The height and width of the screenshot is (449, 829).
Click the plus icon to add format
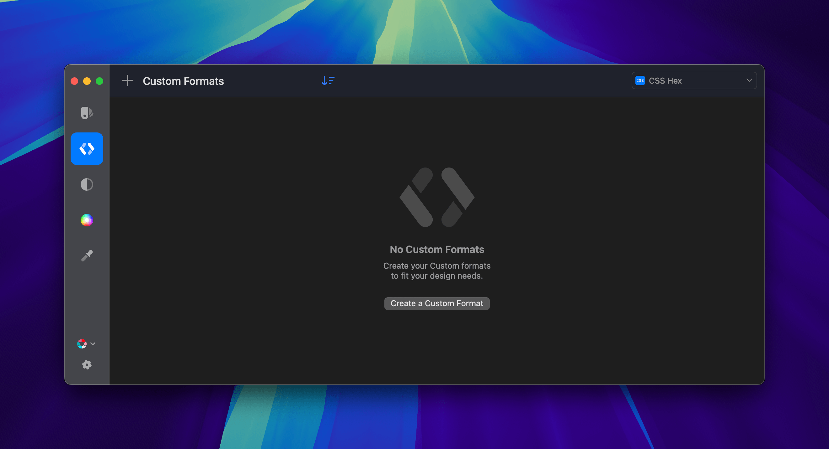(127, 80)
